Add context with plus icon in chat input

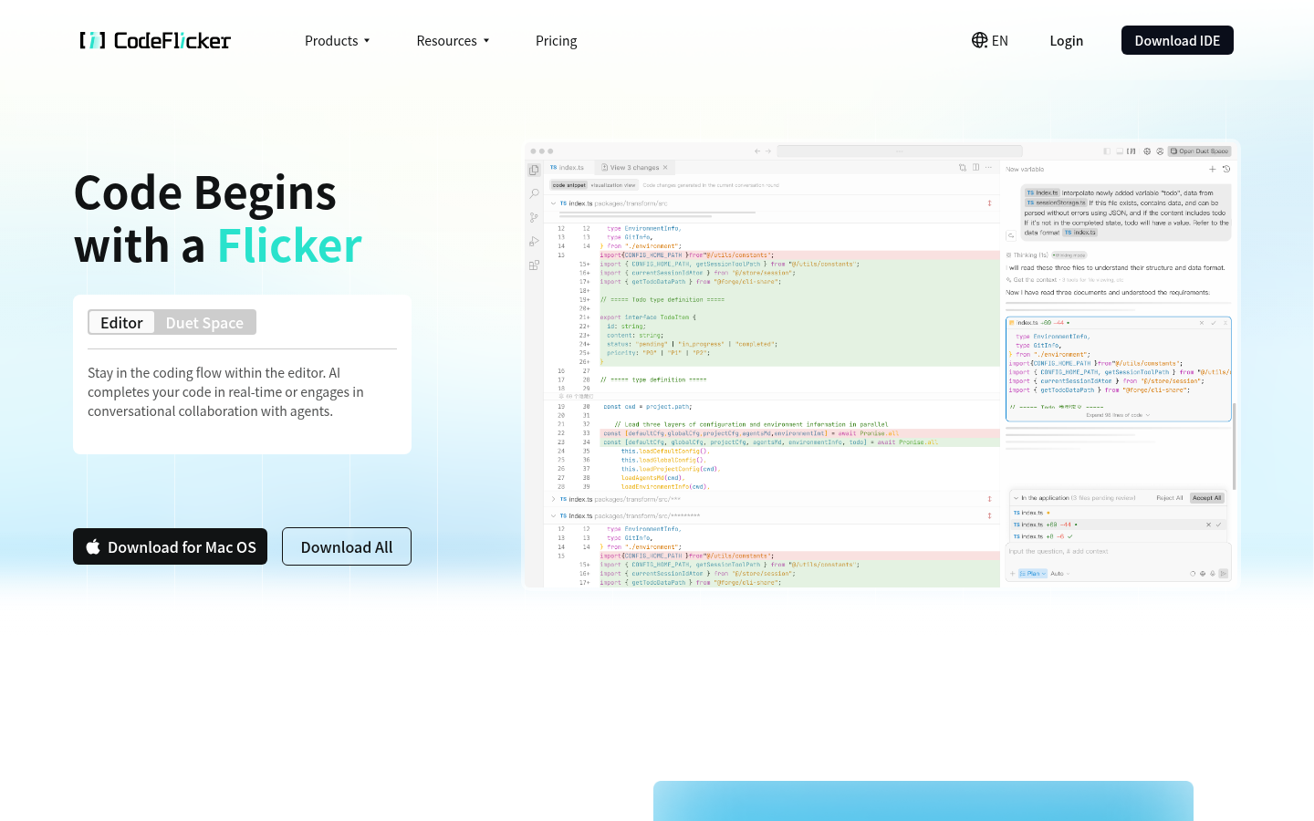click(x=1012, y=574)
